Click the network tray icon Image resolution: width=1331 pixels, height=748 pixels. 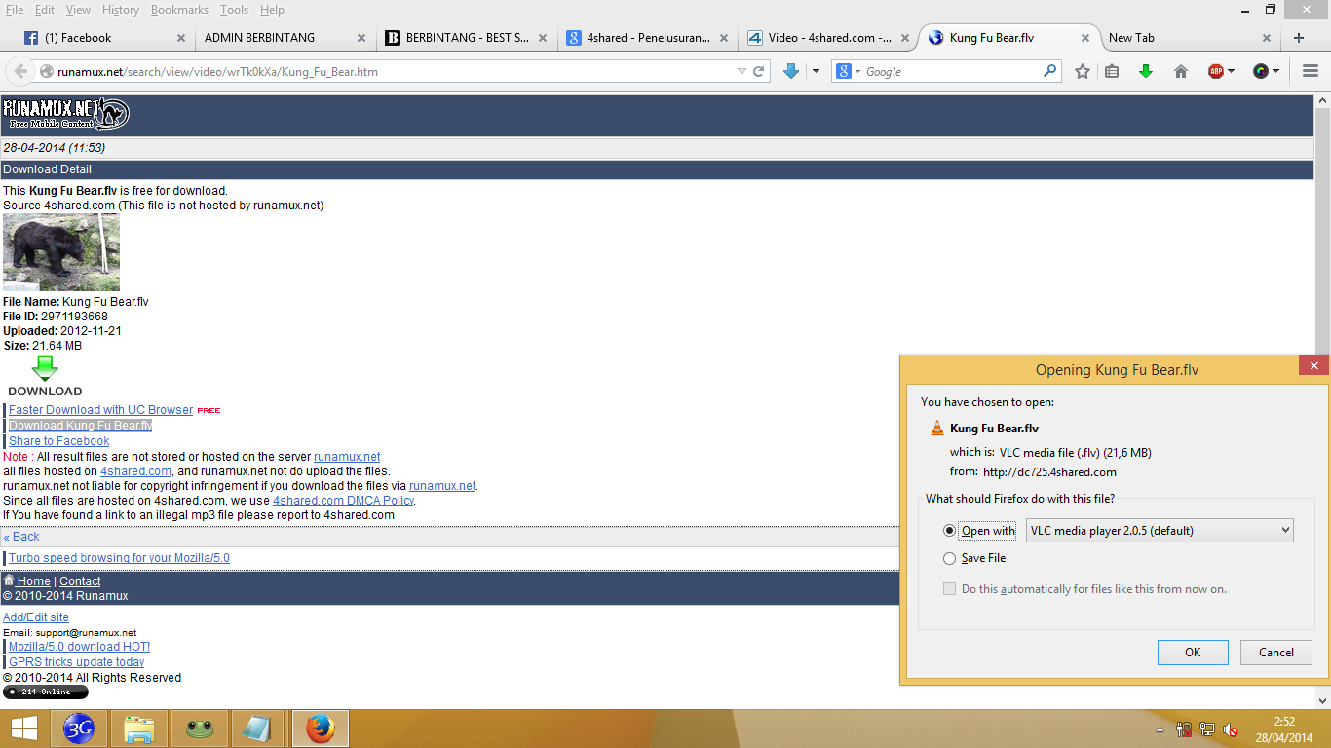1207,729
